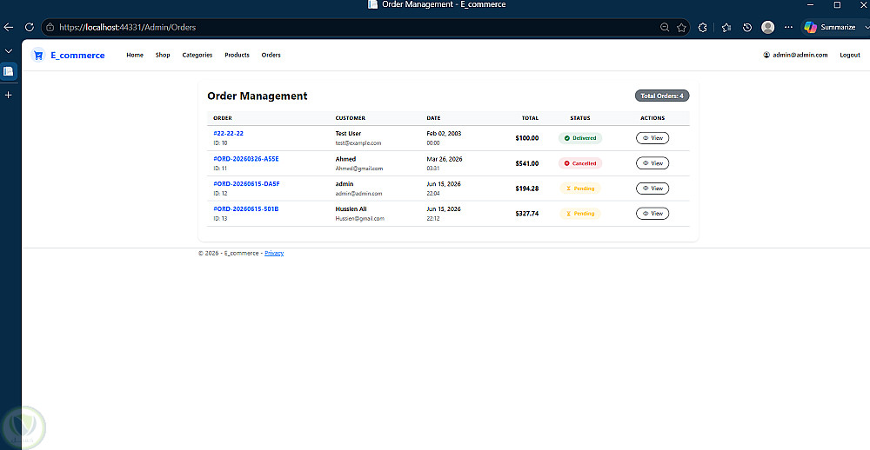
Task: Click the address bar URL field
Action: (x=355, y=27)
